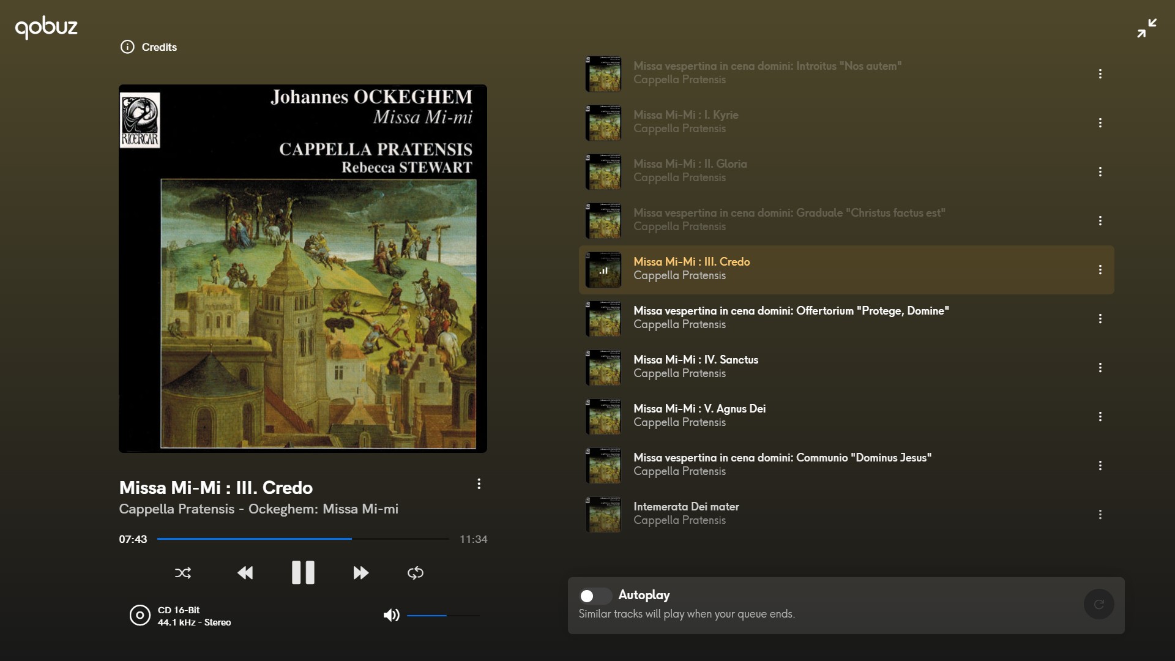
Task: Toggle repeat mode
Action: point(416,573)
